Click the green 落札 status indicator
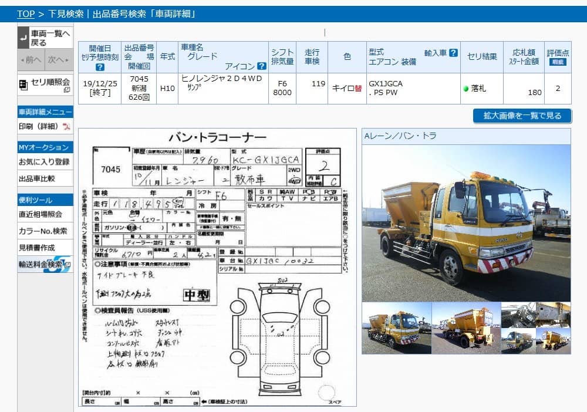Viewport: 587px width, 412px height. click(x=465, y=89)
